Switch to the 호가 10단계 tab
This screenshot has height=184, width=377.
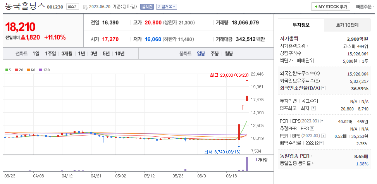point(347,25)
